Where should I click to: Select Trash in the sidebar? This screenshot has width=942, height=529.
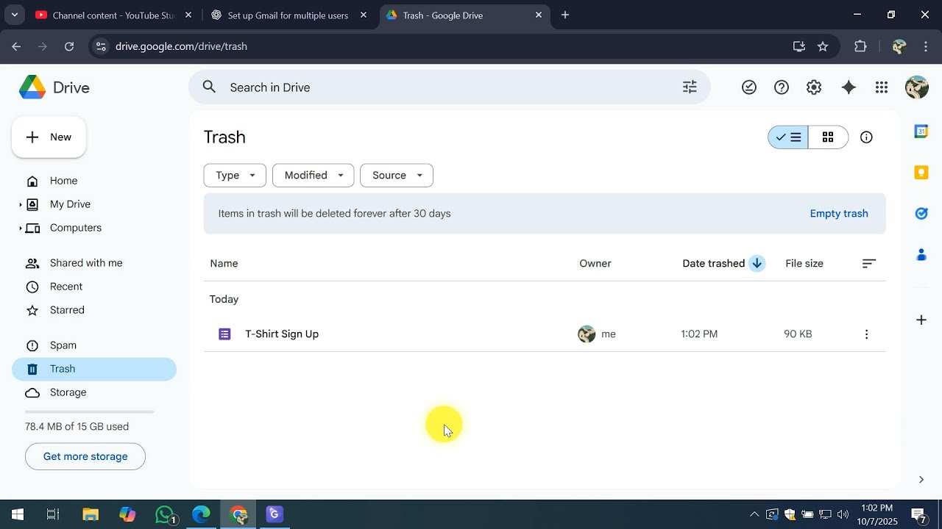point(94,369)
